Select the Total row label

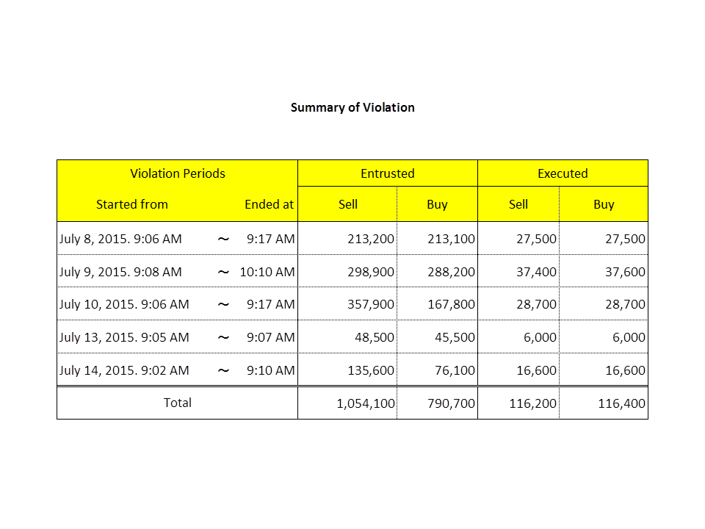[x=177, y=403]
